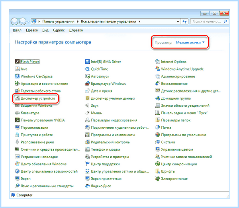Viewport: 239px width, 208px height.
Task: Click the search magnifier icon
Action: tap(225, 22)
